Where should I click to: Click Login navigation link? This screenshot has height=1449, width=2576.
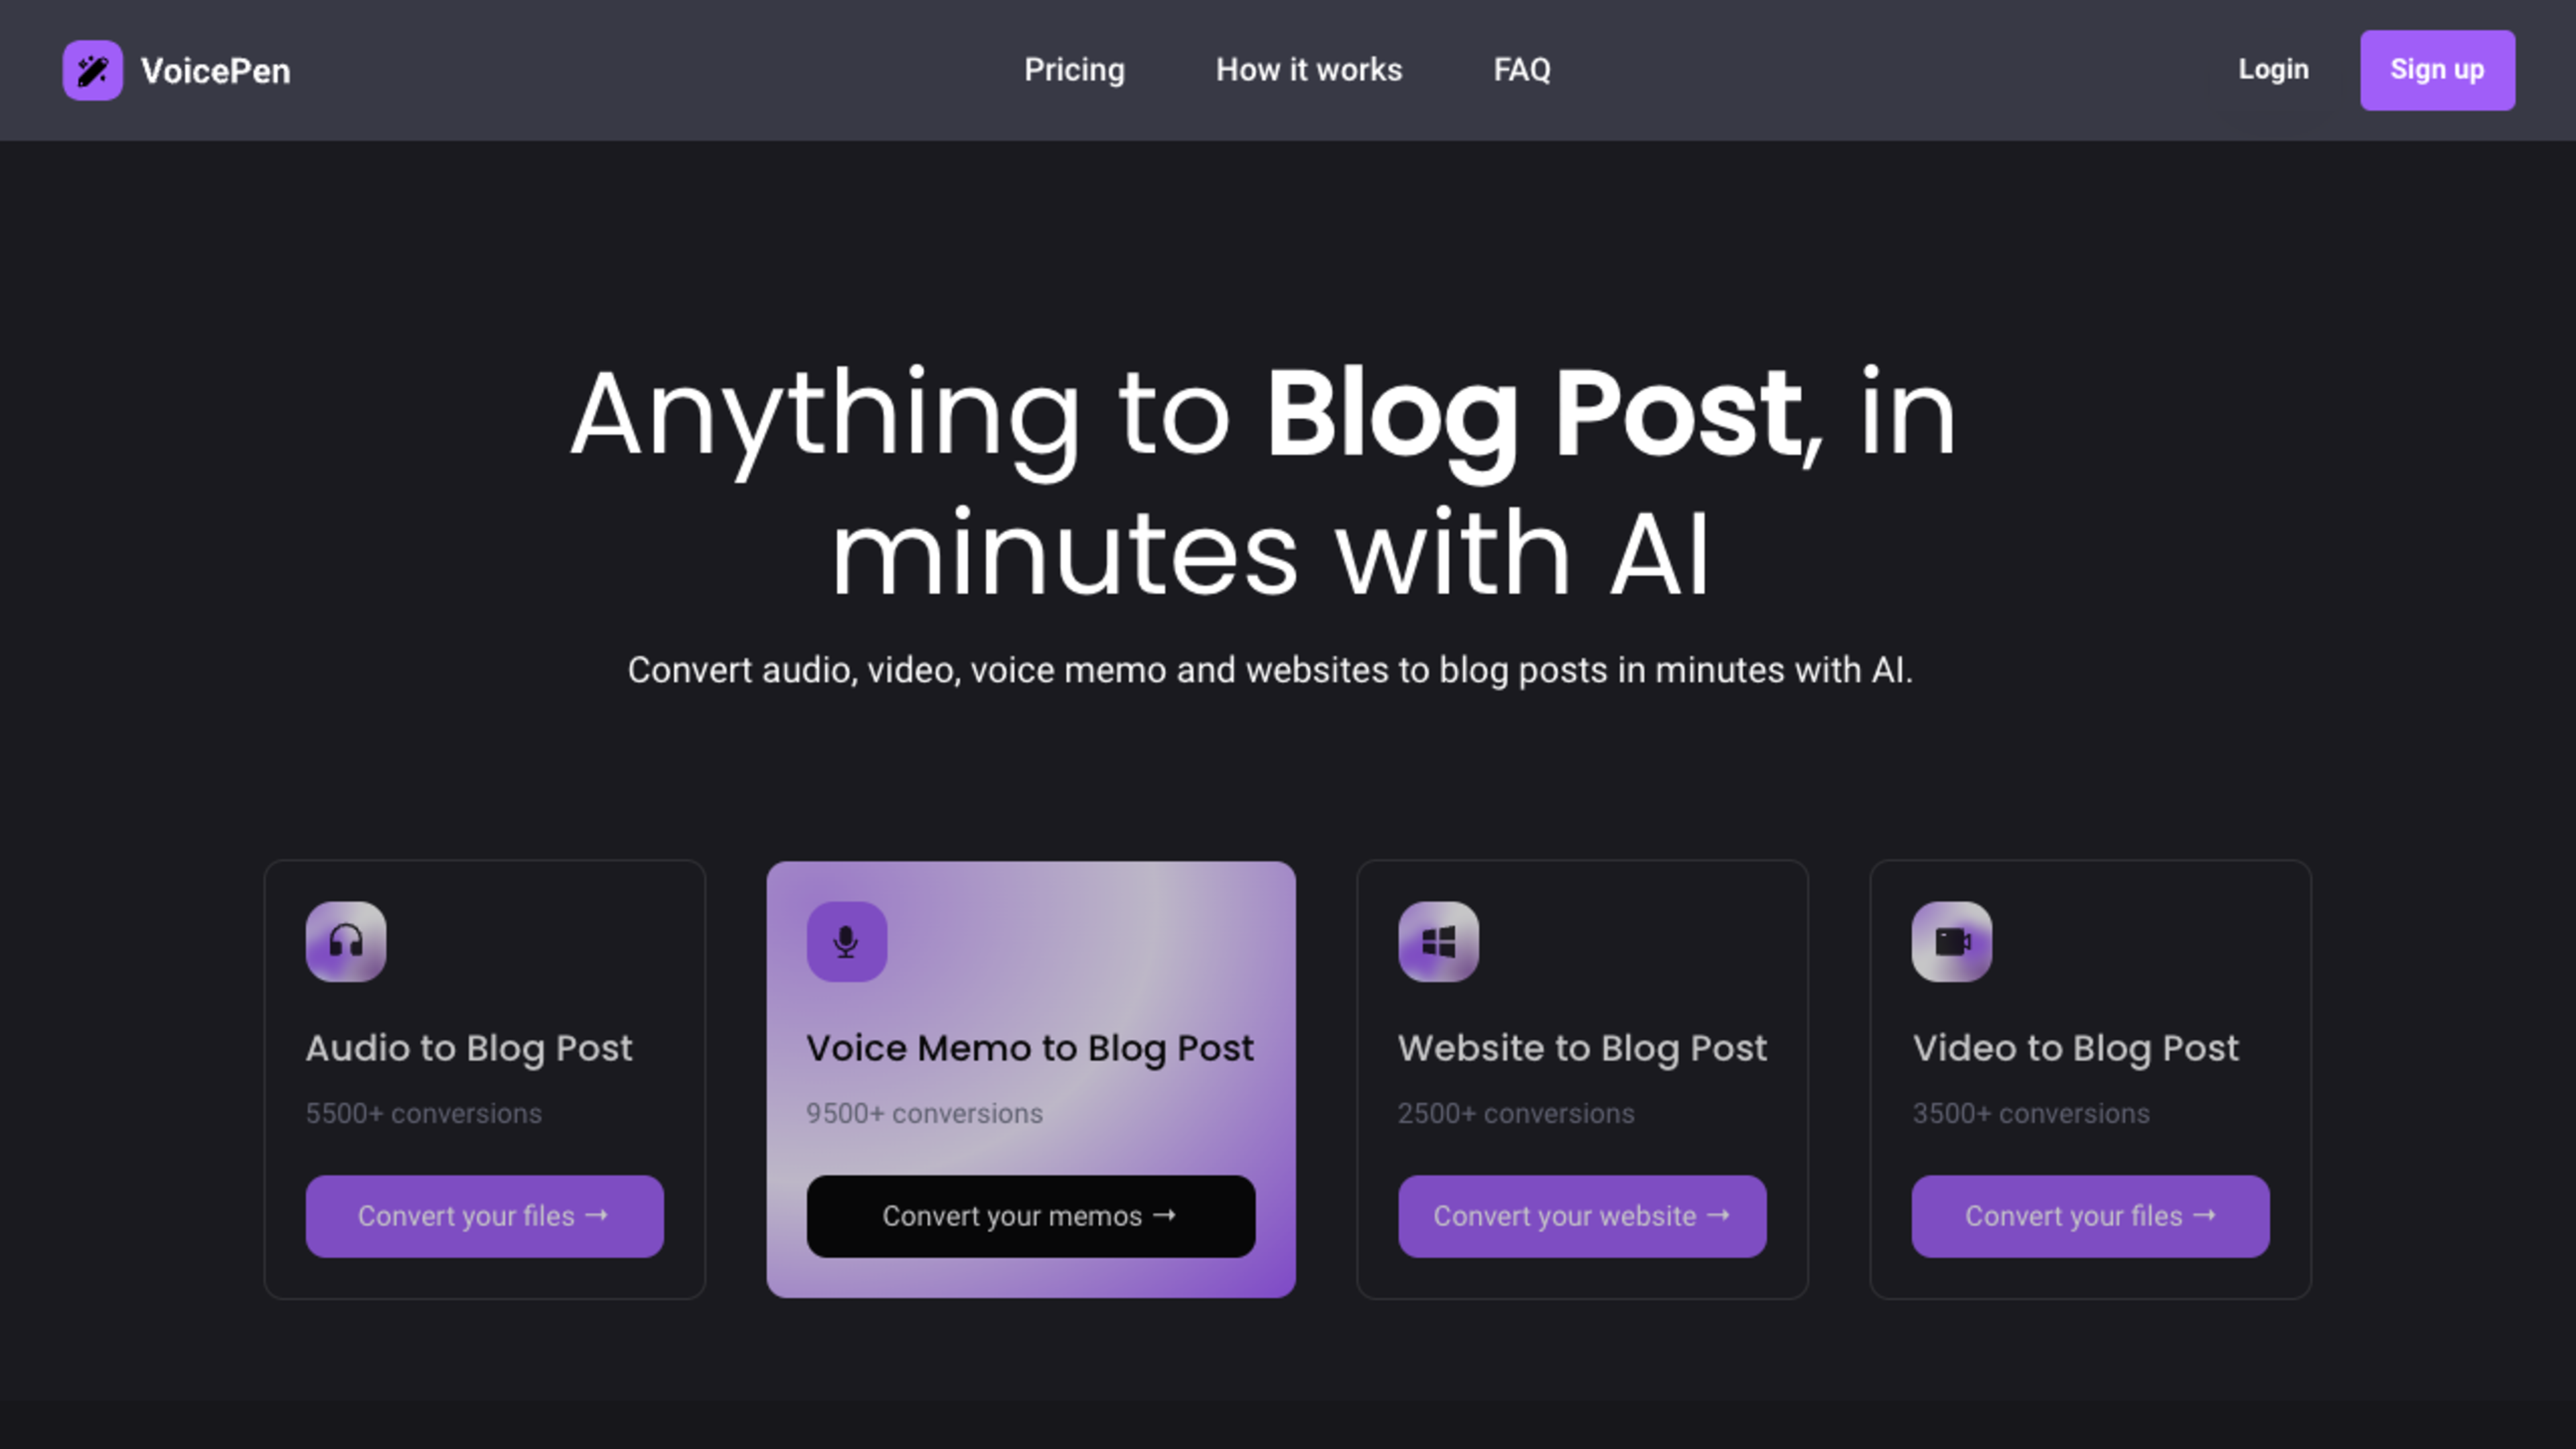point(2273,69)
